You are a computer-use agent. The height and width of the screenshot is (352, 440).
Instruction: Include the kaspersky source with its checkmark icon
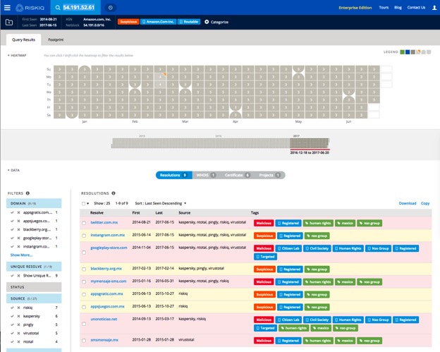(x=12, y=316)
